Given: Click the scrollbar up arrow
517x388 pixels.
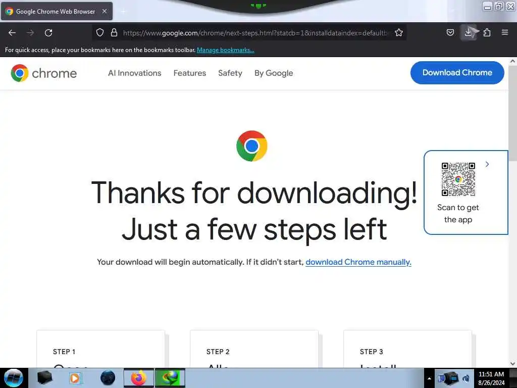Looking at the screenshot, I should [x=513, y=61].
